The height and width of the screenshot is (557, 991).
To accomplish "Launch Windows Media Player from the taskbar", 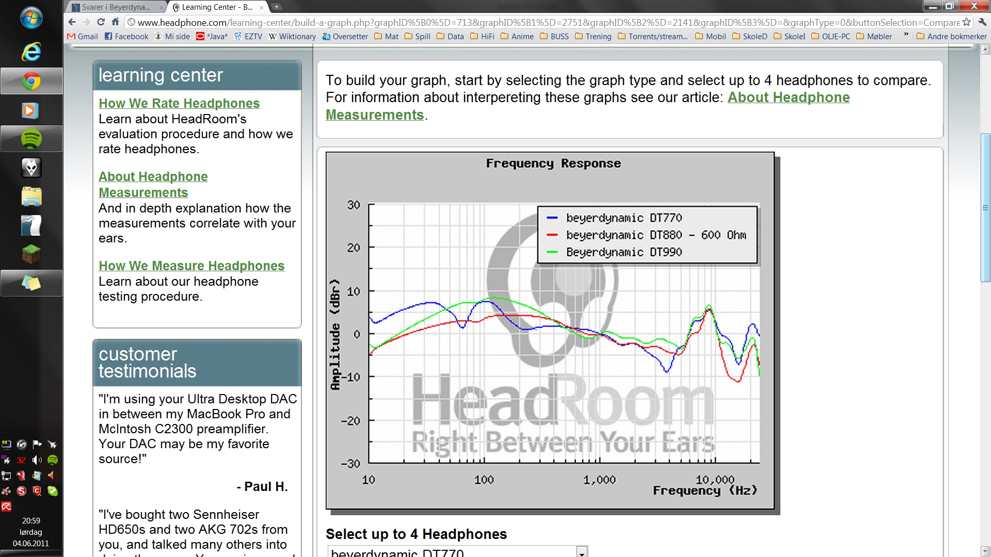I will point(30,110).
